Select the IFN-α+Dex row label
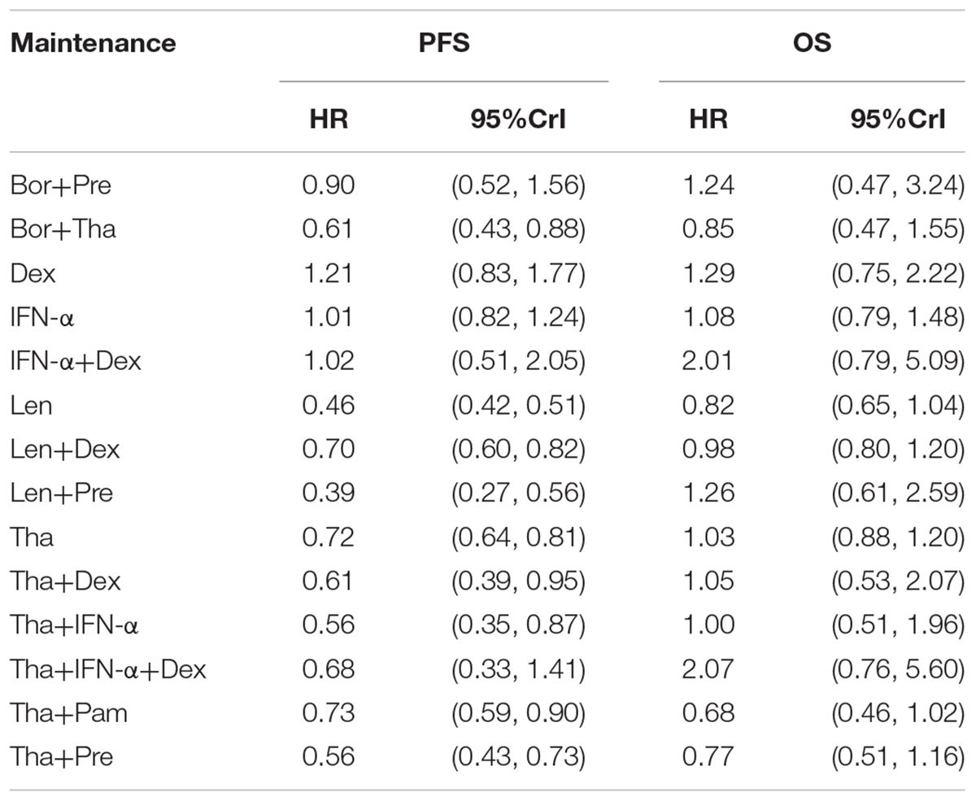This screenshot has height=801, width=976. click(x=76, y=361)
